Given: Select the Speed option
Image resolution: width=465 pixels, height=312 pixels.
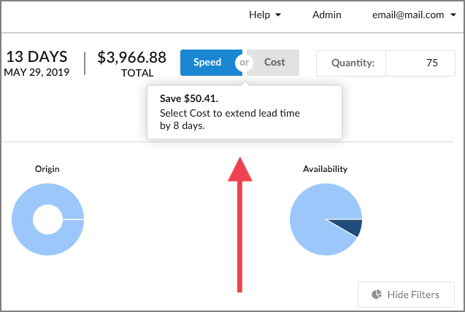Looking at the screenshot, I should 207,63.
